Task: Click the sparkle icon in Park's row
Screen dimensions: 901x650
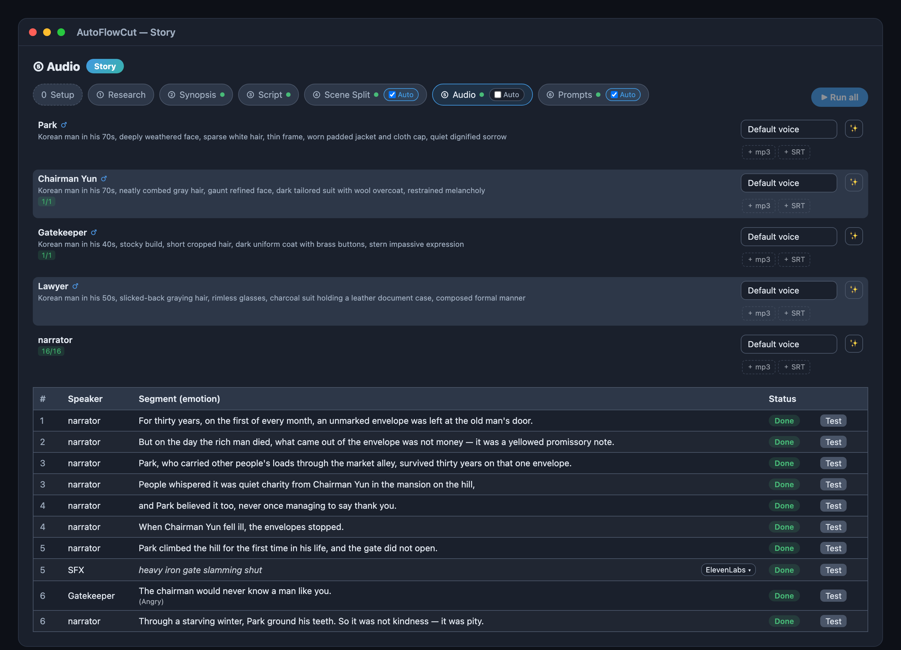Action: (853, 129)
